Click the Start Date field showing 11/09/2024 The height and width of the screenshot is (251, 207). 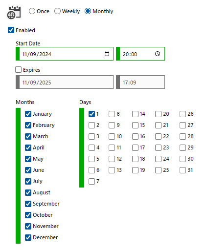click(65, 54)
